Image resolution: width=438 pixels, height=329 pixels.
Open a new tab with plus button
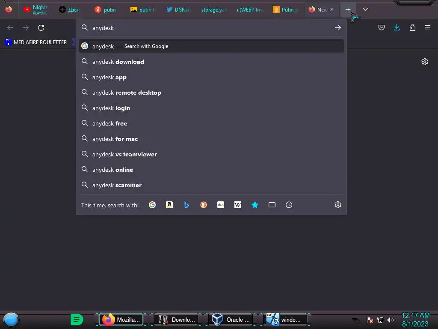(348, 10)
